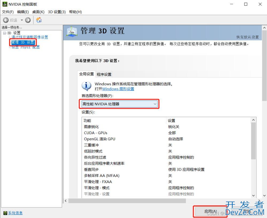Viewport: 267px width, 218px height.
Task: Click the settings list vertical scrollbar thumb
Action: [253, 141]
